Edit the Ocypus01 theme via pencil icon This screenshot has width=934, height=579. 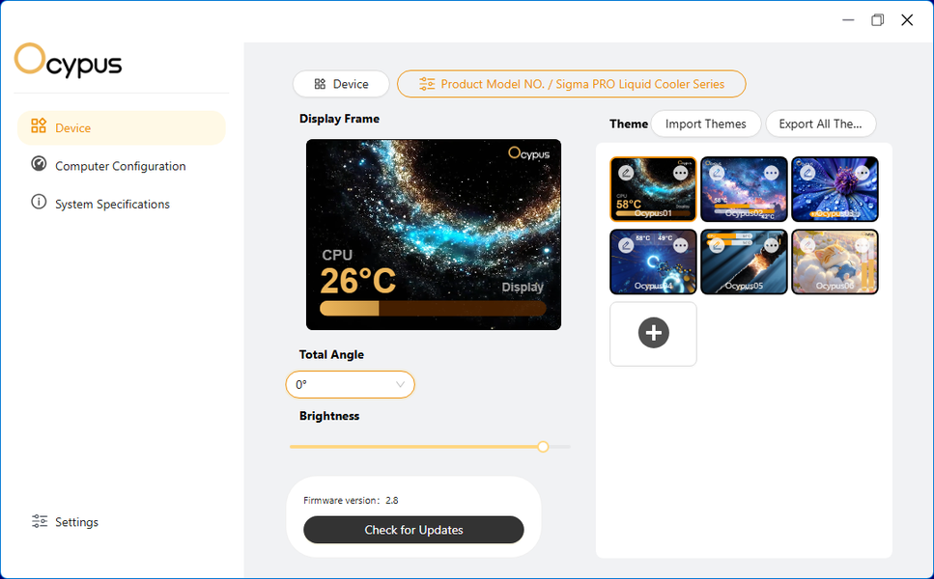tap(626, 173)
